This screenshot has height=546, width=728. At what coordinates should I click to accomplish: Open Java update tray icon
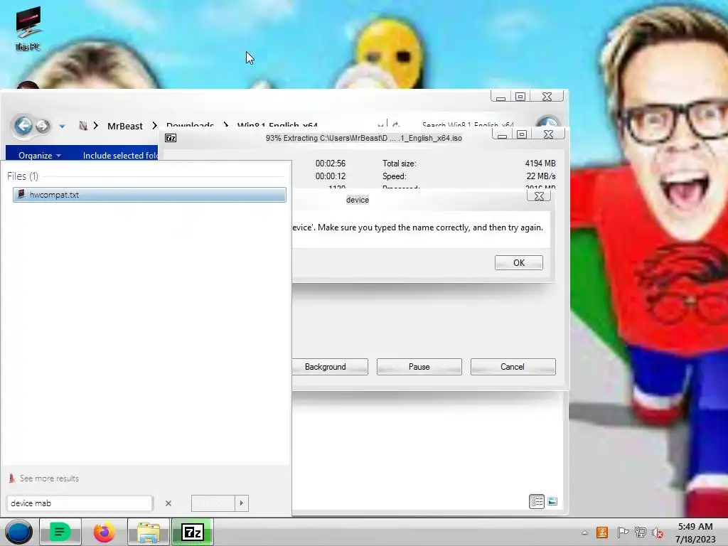(x=602, y=532)
